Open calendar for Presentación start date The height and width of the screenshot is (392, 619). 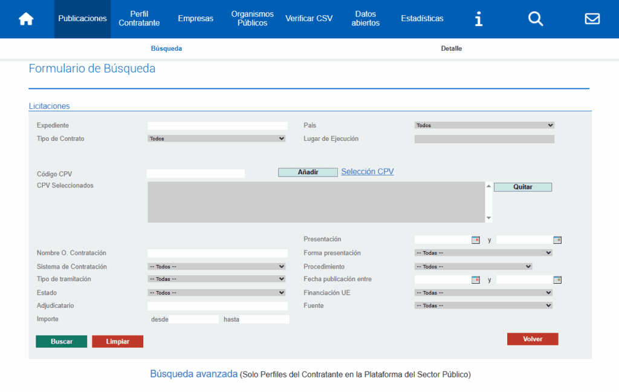(x=476, y=240)
